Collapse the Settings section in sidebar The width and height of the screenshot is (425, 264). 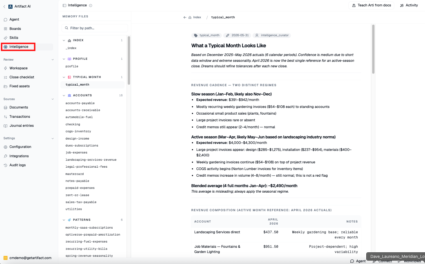(x=53, y=138)
